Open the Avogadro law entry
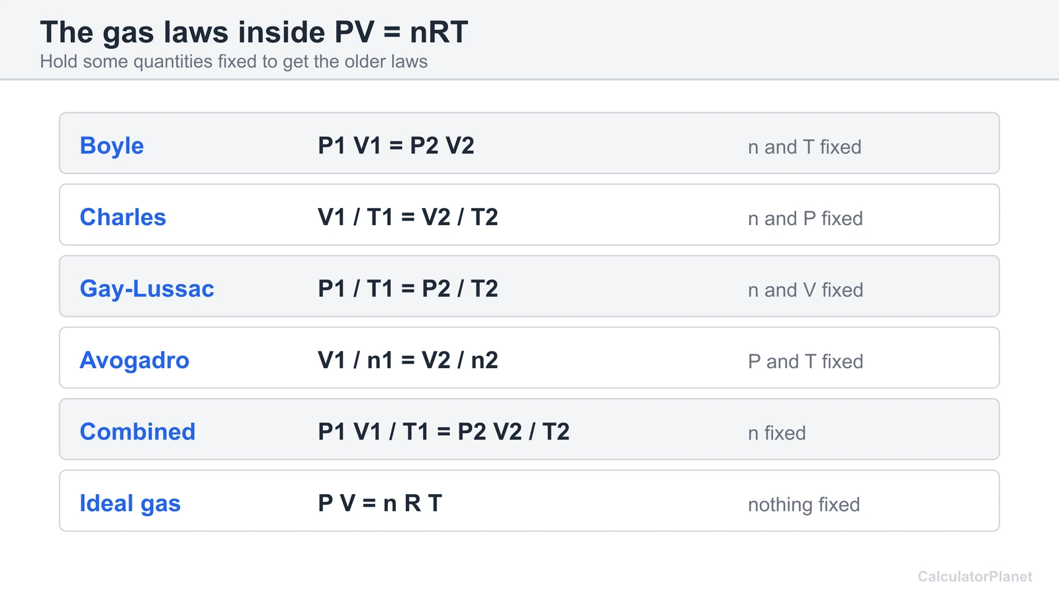 134,360
